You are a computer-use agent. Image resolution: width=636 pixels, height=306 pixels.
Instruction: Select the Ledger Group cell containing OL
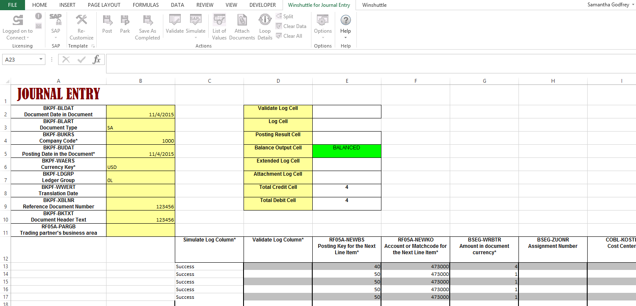(140, 177)
